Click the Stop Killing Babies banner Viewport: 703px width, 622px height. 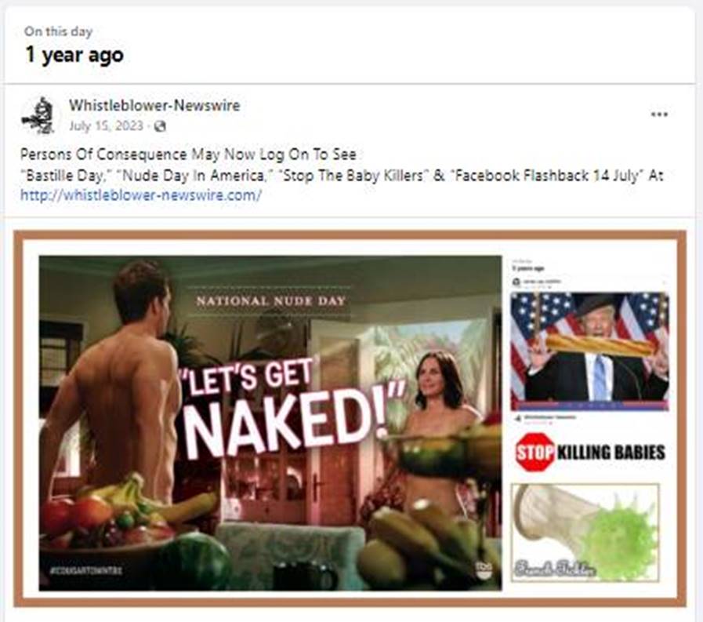pos(590,452)
